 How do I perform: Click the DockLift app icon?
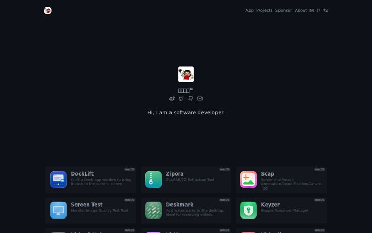[58, 180]
